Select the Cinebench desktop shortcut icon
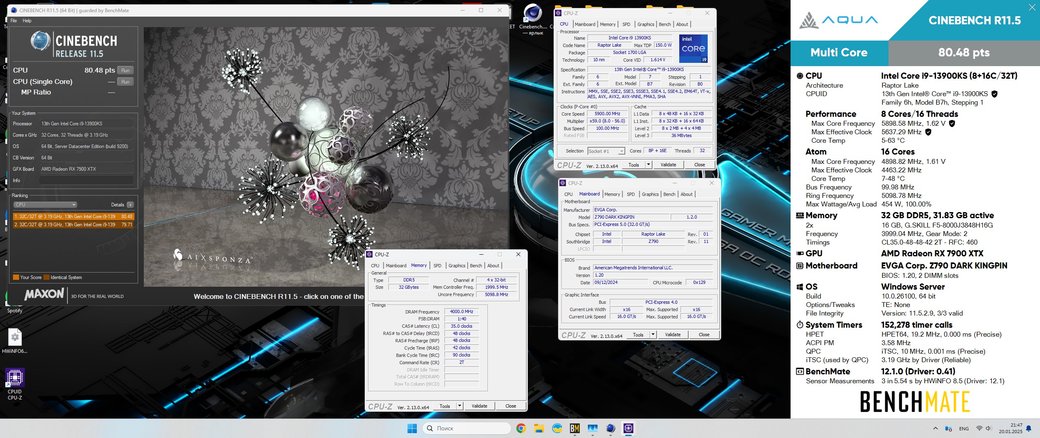The width and height of the screenshot is (1040, 438). [533, 19]
